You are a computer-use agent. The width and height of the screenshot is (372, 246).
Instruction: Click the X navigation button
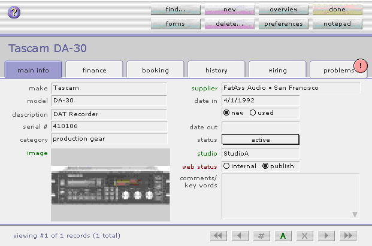pyautogui.click(x=305, y=236)
